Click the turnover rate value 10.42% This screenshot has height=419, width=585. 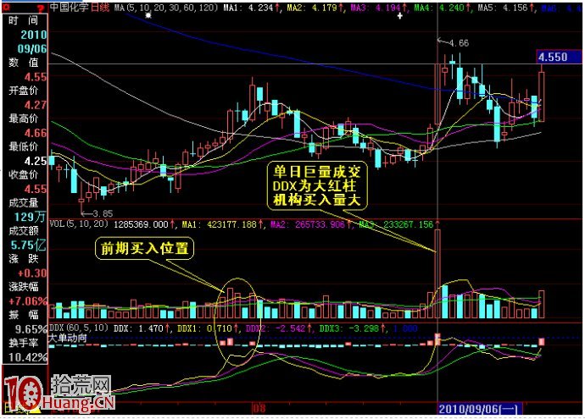[28, 357]
